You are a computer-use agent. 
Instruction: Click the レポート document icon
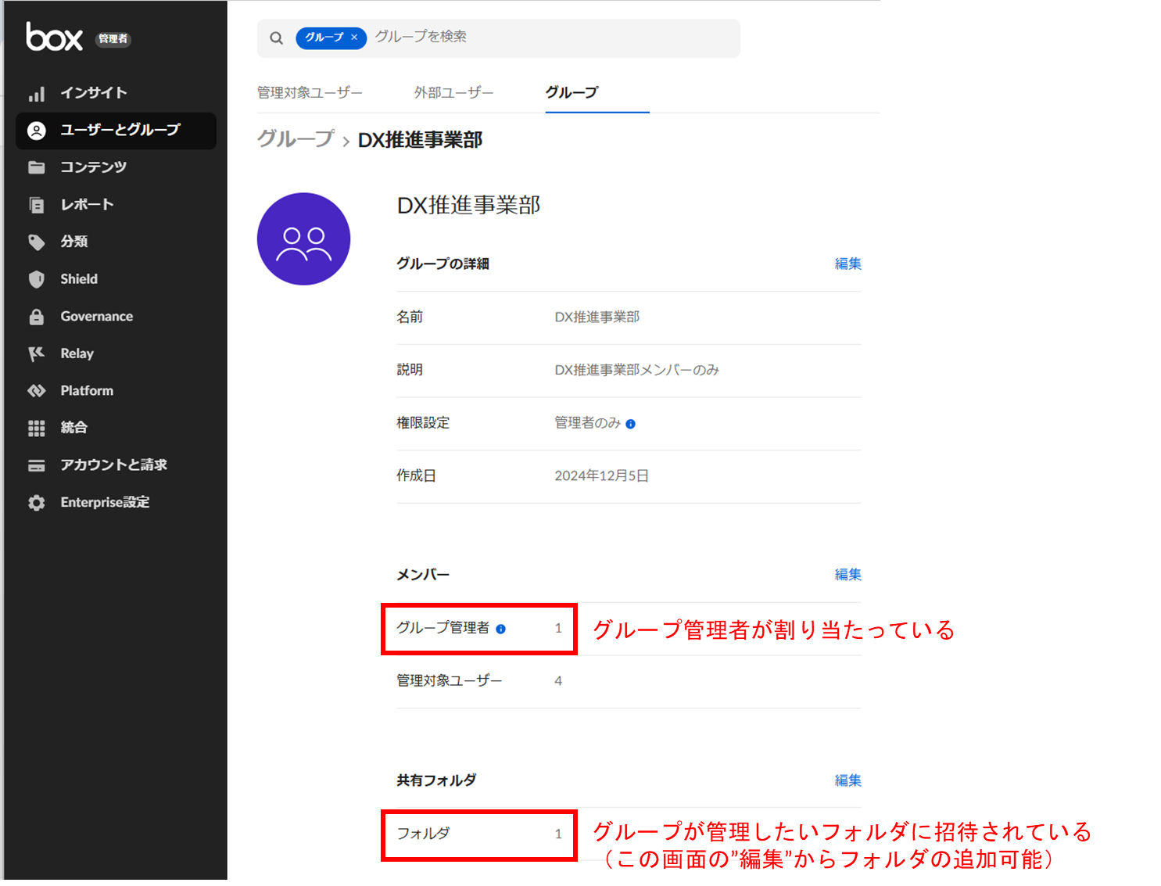(x=36, y=205)
